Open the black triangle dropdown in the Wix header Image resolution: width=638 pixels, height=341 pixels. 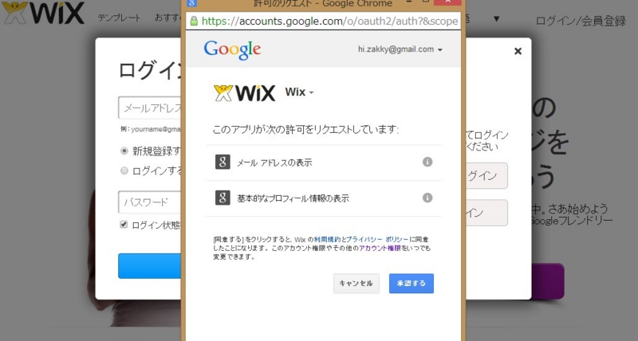point(496,18)
